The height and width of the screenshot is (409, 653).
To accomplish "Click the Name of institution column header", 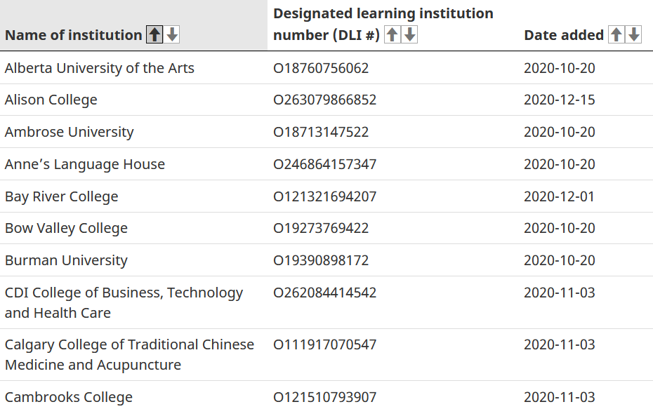I will (x=73, y=35).
